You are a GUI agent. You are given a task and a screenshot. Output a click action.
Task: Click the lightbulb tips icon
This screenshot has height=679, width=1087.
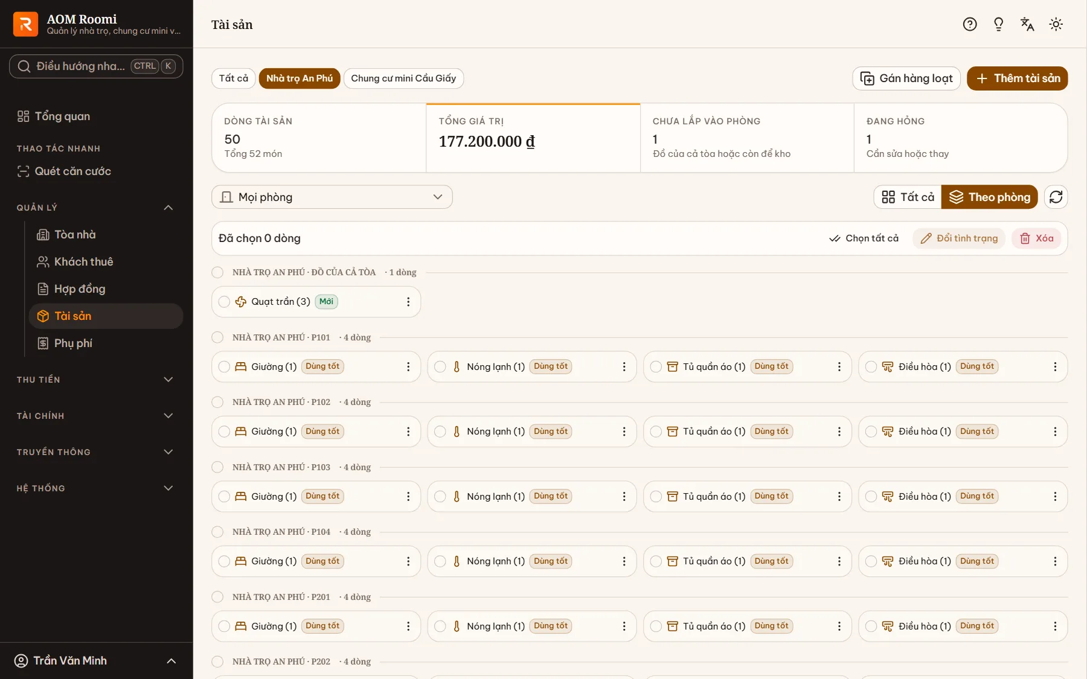pos(999,24)
